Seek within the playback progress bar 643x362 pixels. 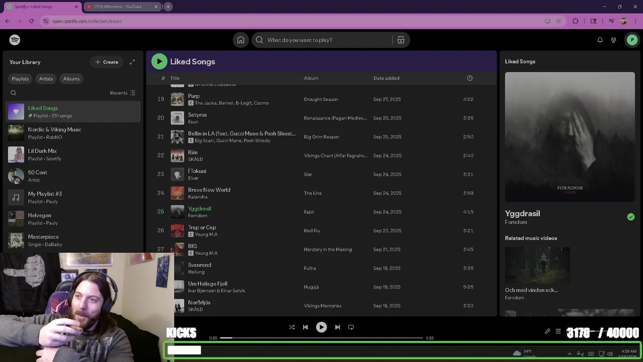(321, 338)
